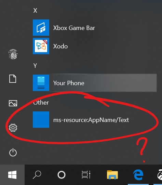Click the Your Phone label
This screenshot has width=162, height=185.
(x=69, y=83)
